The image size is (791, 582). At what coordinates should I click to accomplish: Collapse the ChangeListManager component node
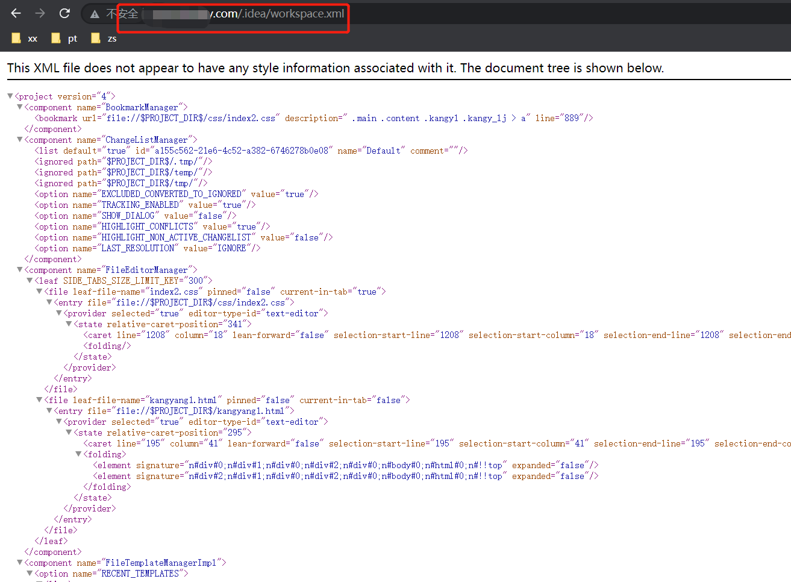point(20,139)
